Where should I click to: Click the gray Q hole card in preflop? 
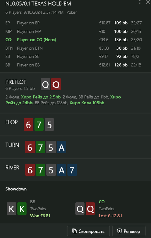tap(45, 84)
